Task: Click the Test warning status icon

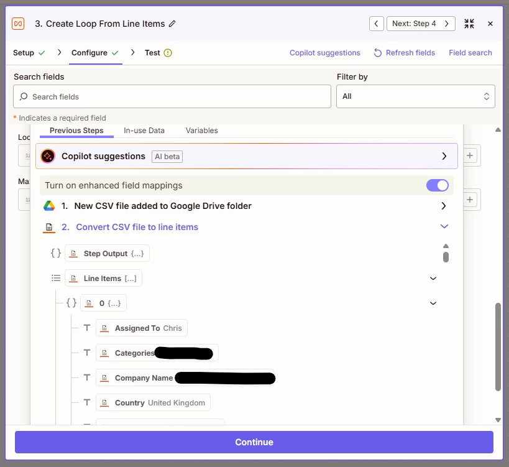Action: (168, 53)
